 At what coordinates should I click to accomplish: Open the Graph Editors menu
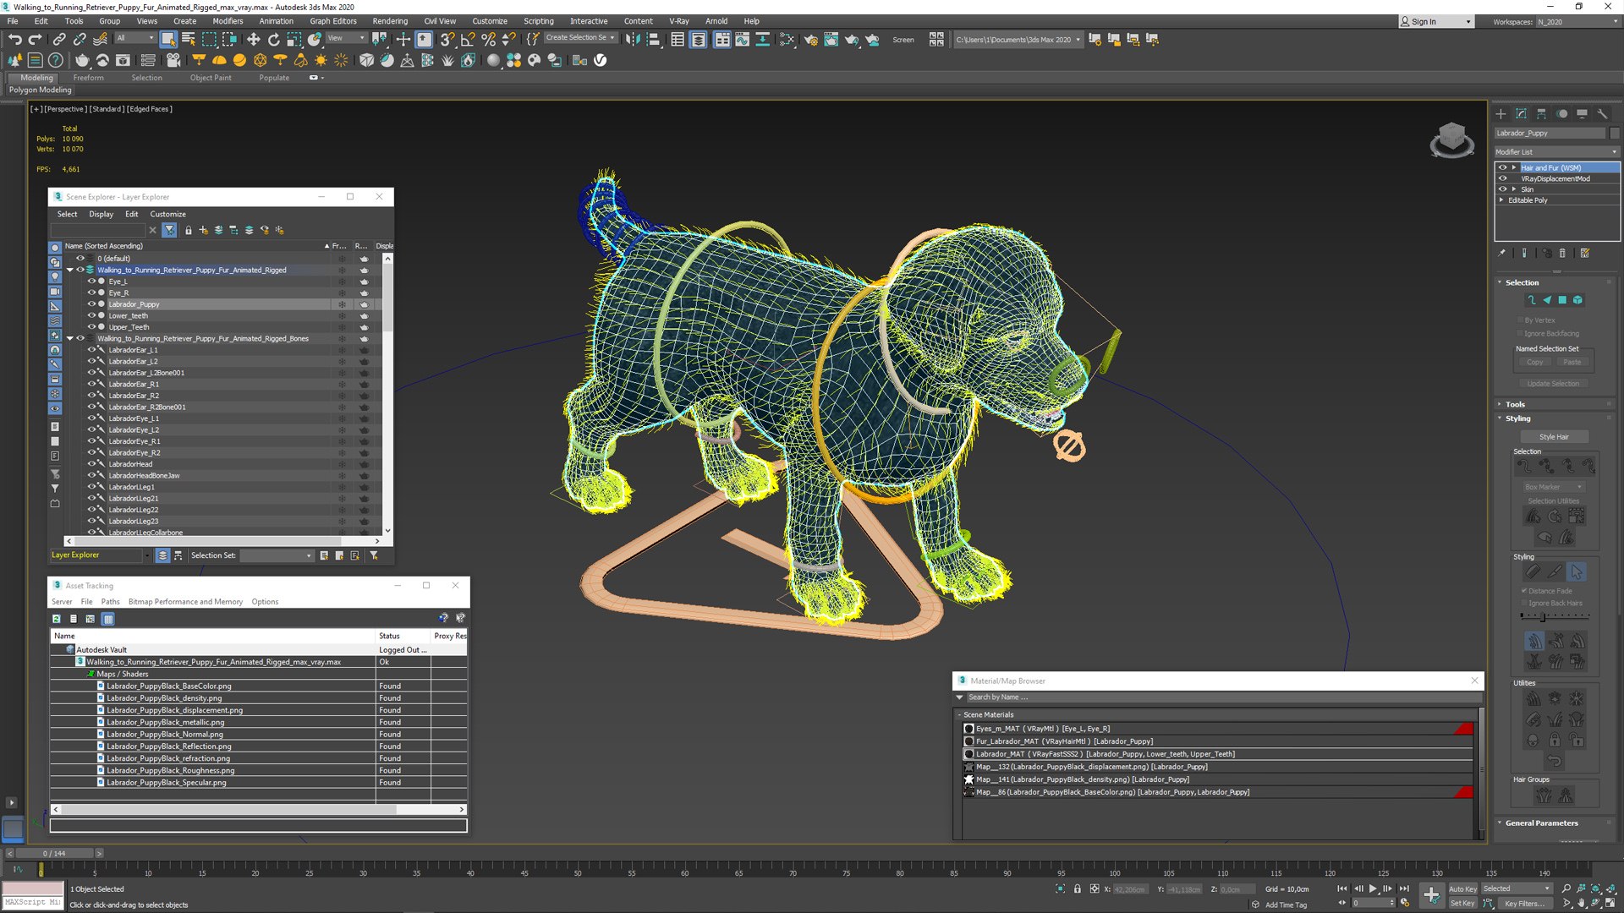click(333, 21)
